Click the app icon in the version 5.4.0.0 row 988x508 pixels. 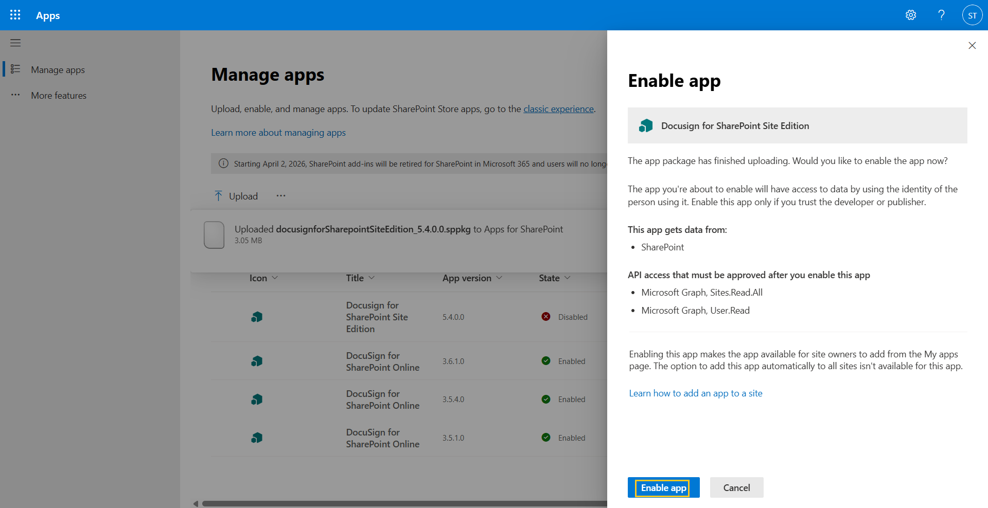[257, 317]
